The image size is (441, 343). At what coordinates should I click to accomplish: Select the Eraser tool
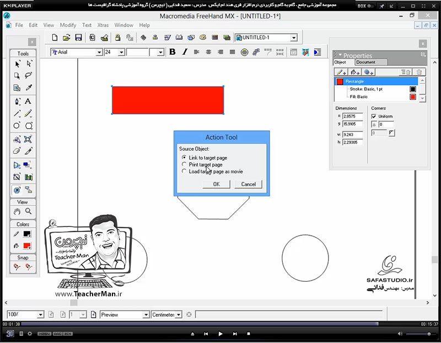[x=17, y=151]
